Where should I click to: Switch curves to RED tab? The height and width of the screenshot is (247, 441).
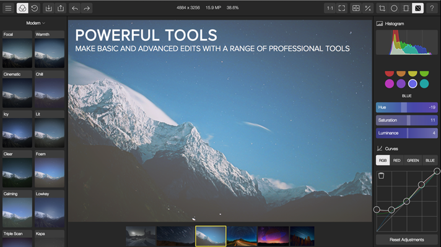396,161
